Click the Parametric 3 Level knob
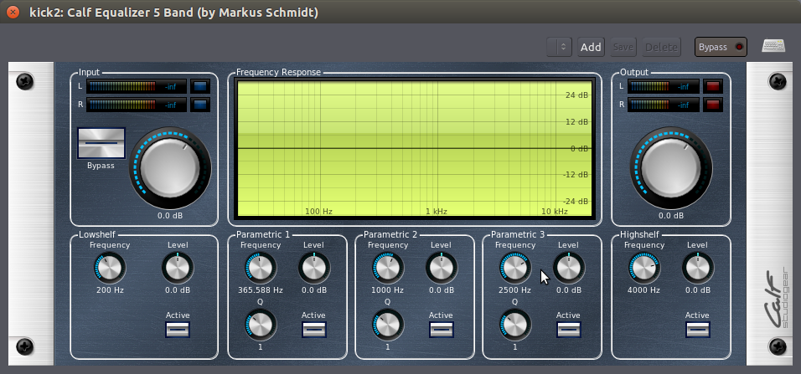Screen dimensions: 801x374 pos(568,268)
